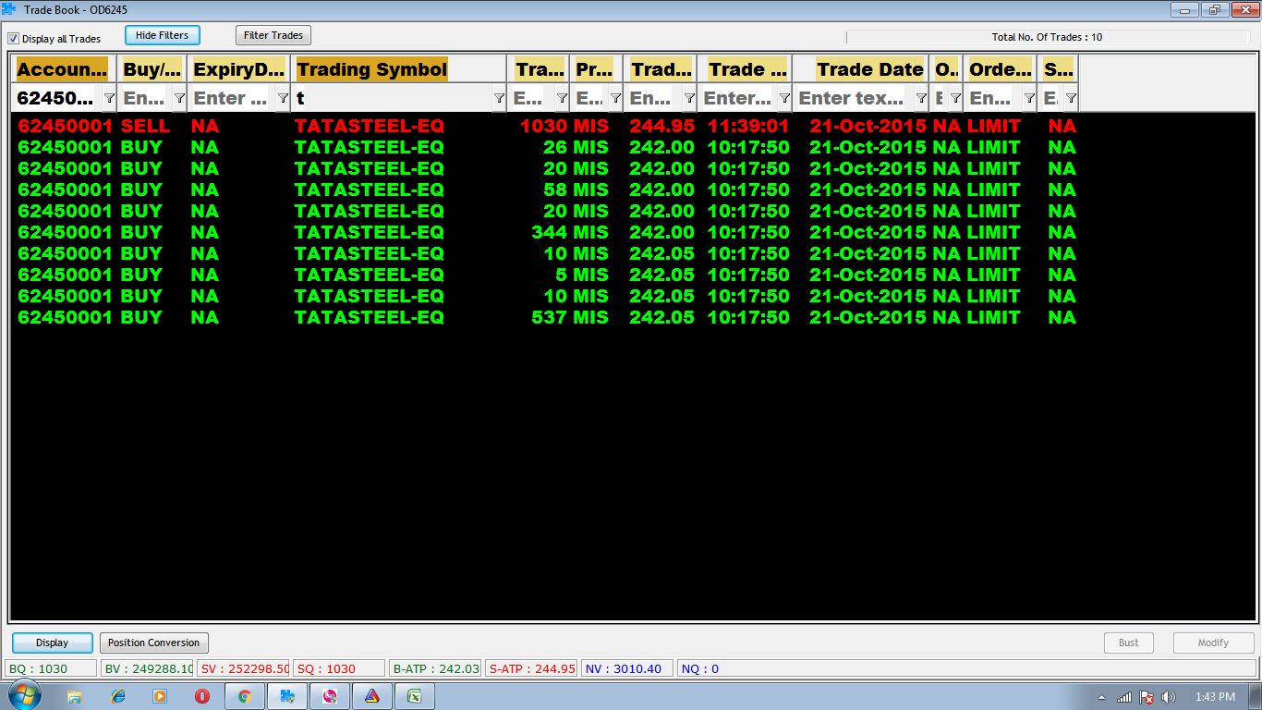Click BQ : 1030 status entry
Screen dimensions: 1262x710
pyautogui.click(x=51, y=668)
